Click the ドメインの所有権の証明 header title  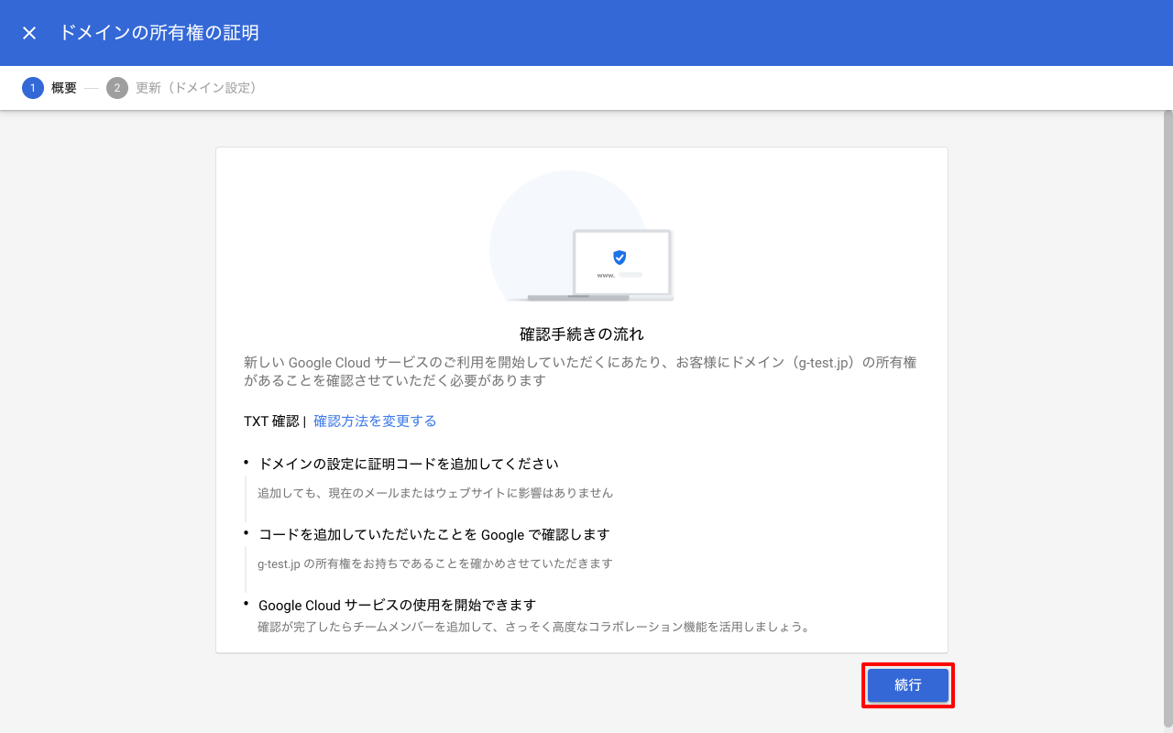(159, 33)
